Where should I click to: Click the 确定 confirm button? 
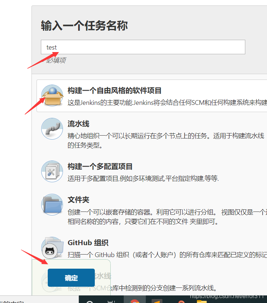coord(71,278)
